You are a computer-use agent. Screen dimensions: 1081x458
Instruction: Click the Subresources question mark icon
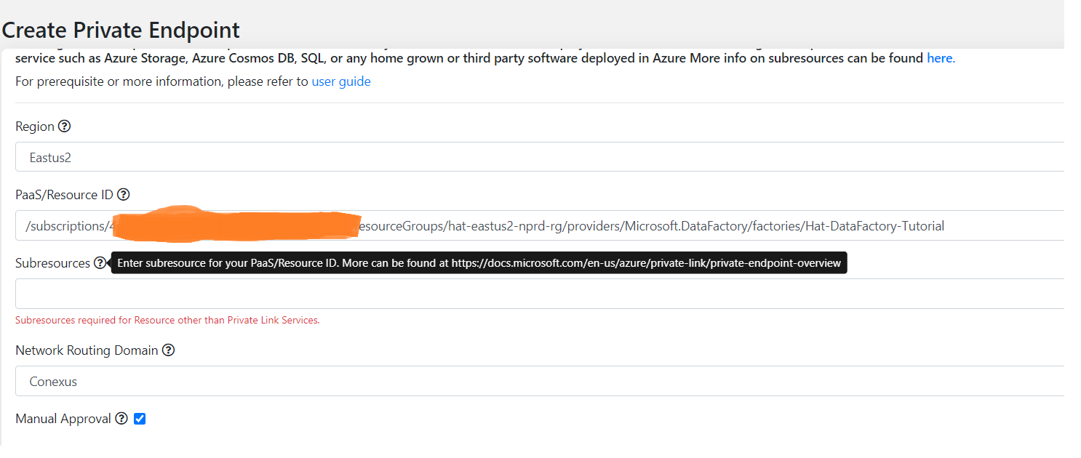(x=100, y=262)
